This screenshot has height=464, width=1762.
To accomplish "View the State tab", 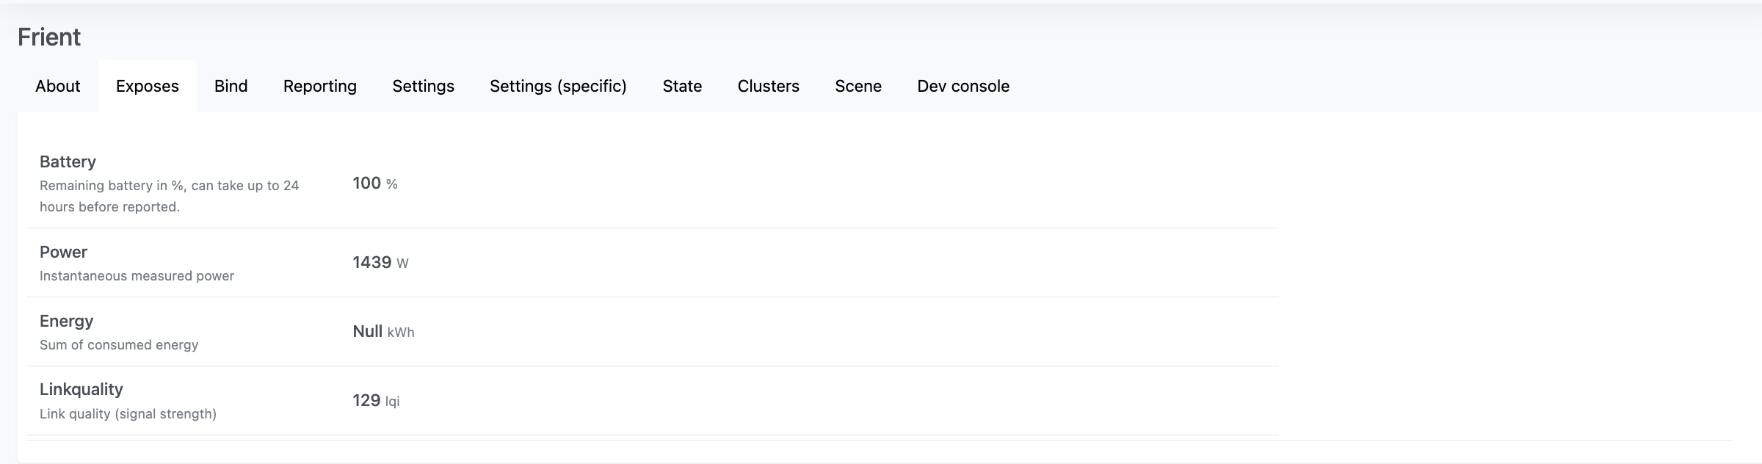I will (x=682, y=86).
